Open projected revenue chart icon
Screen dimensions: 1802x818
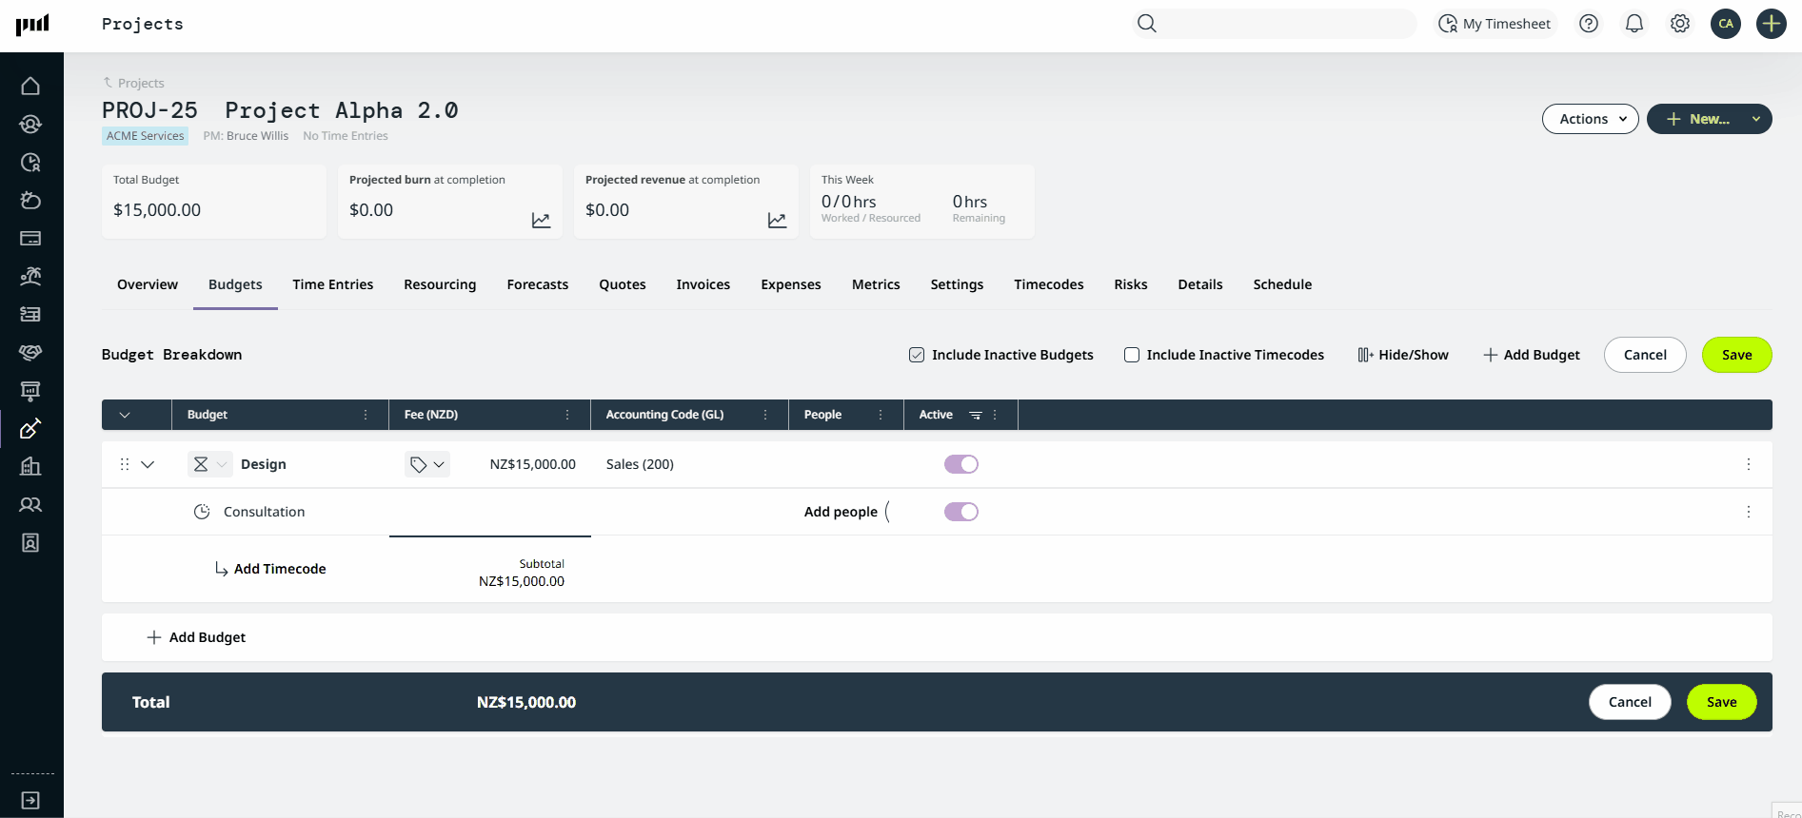777,221
